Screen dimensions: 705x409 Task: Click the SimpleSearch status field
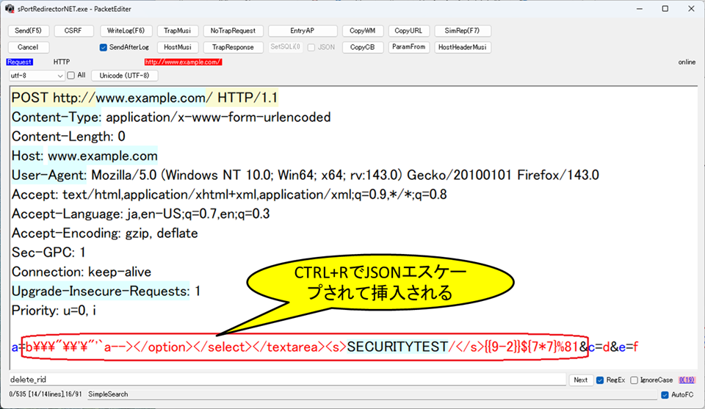click(372, 394)
